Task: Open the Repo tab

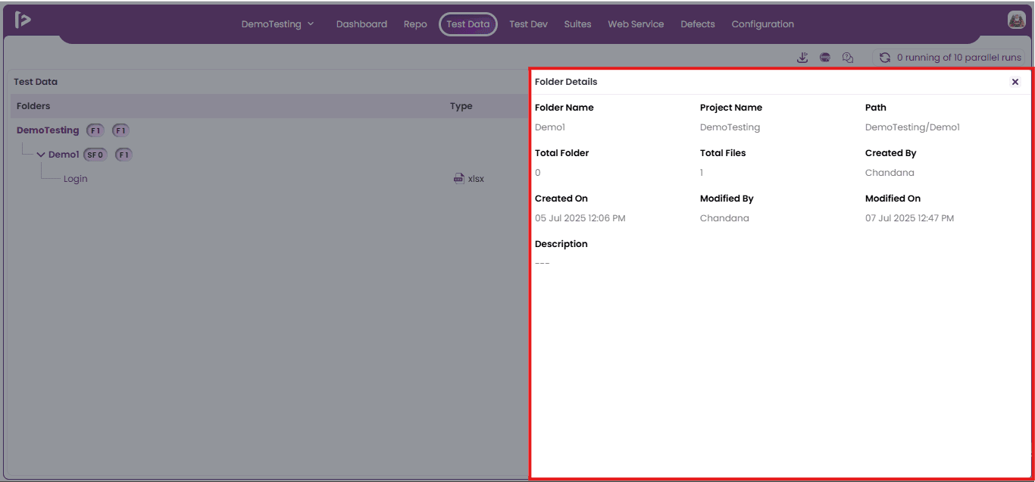Action: tap(415, 24)
